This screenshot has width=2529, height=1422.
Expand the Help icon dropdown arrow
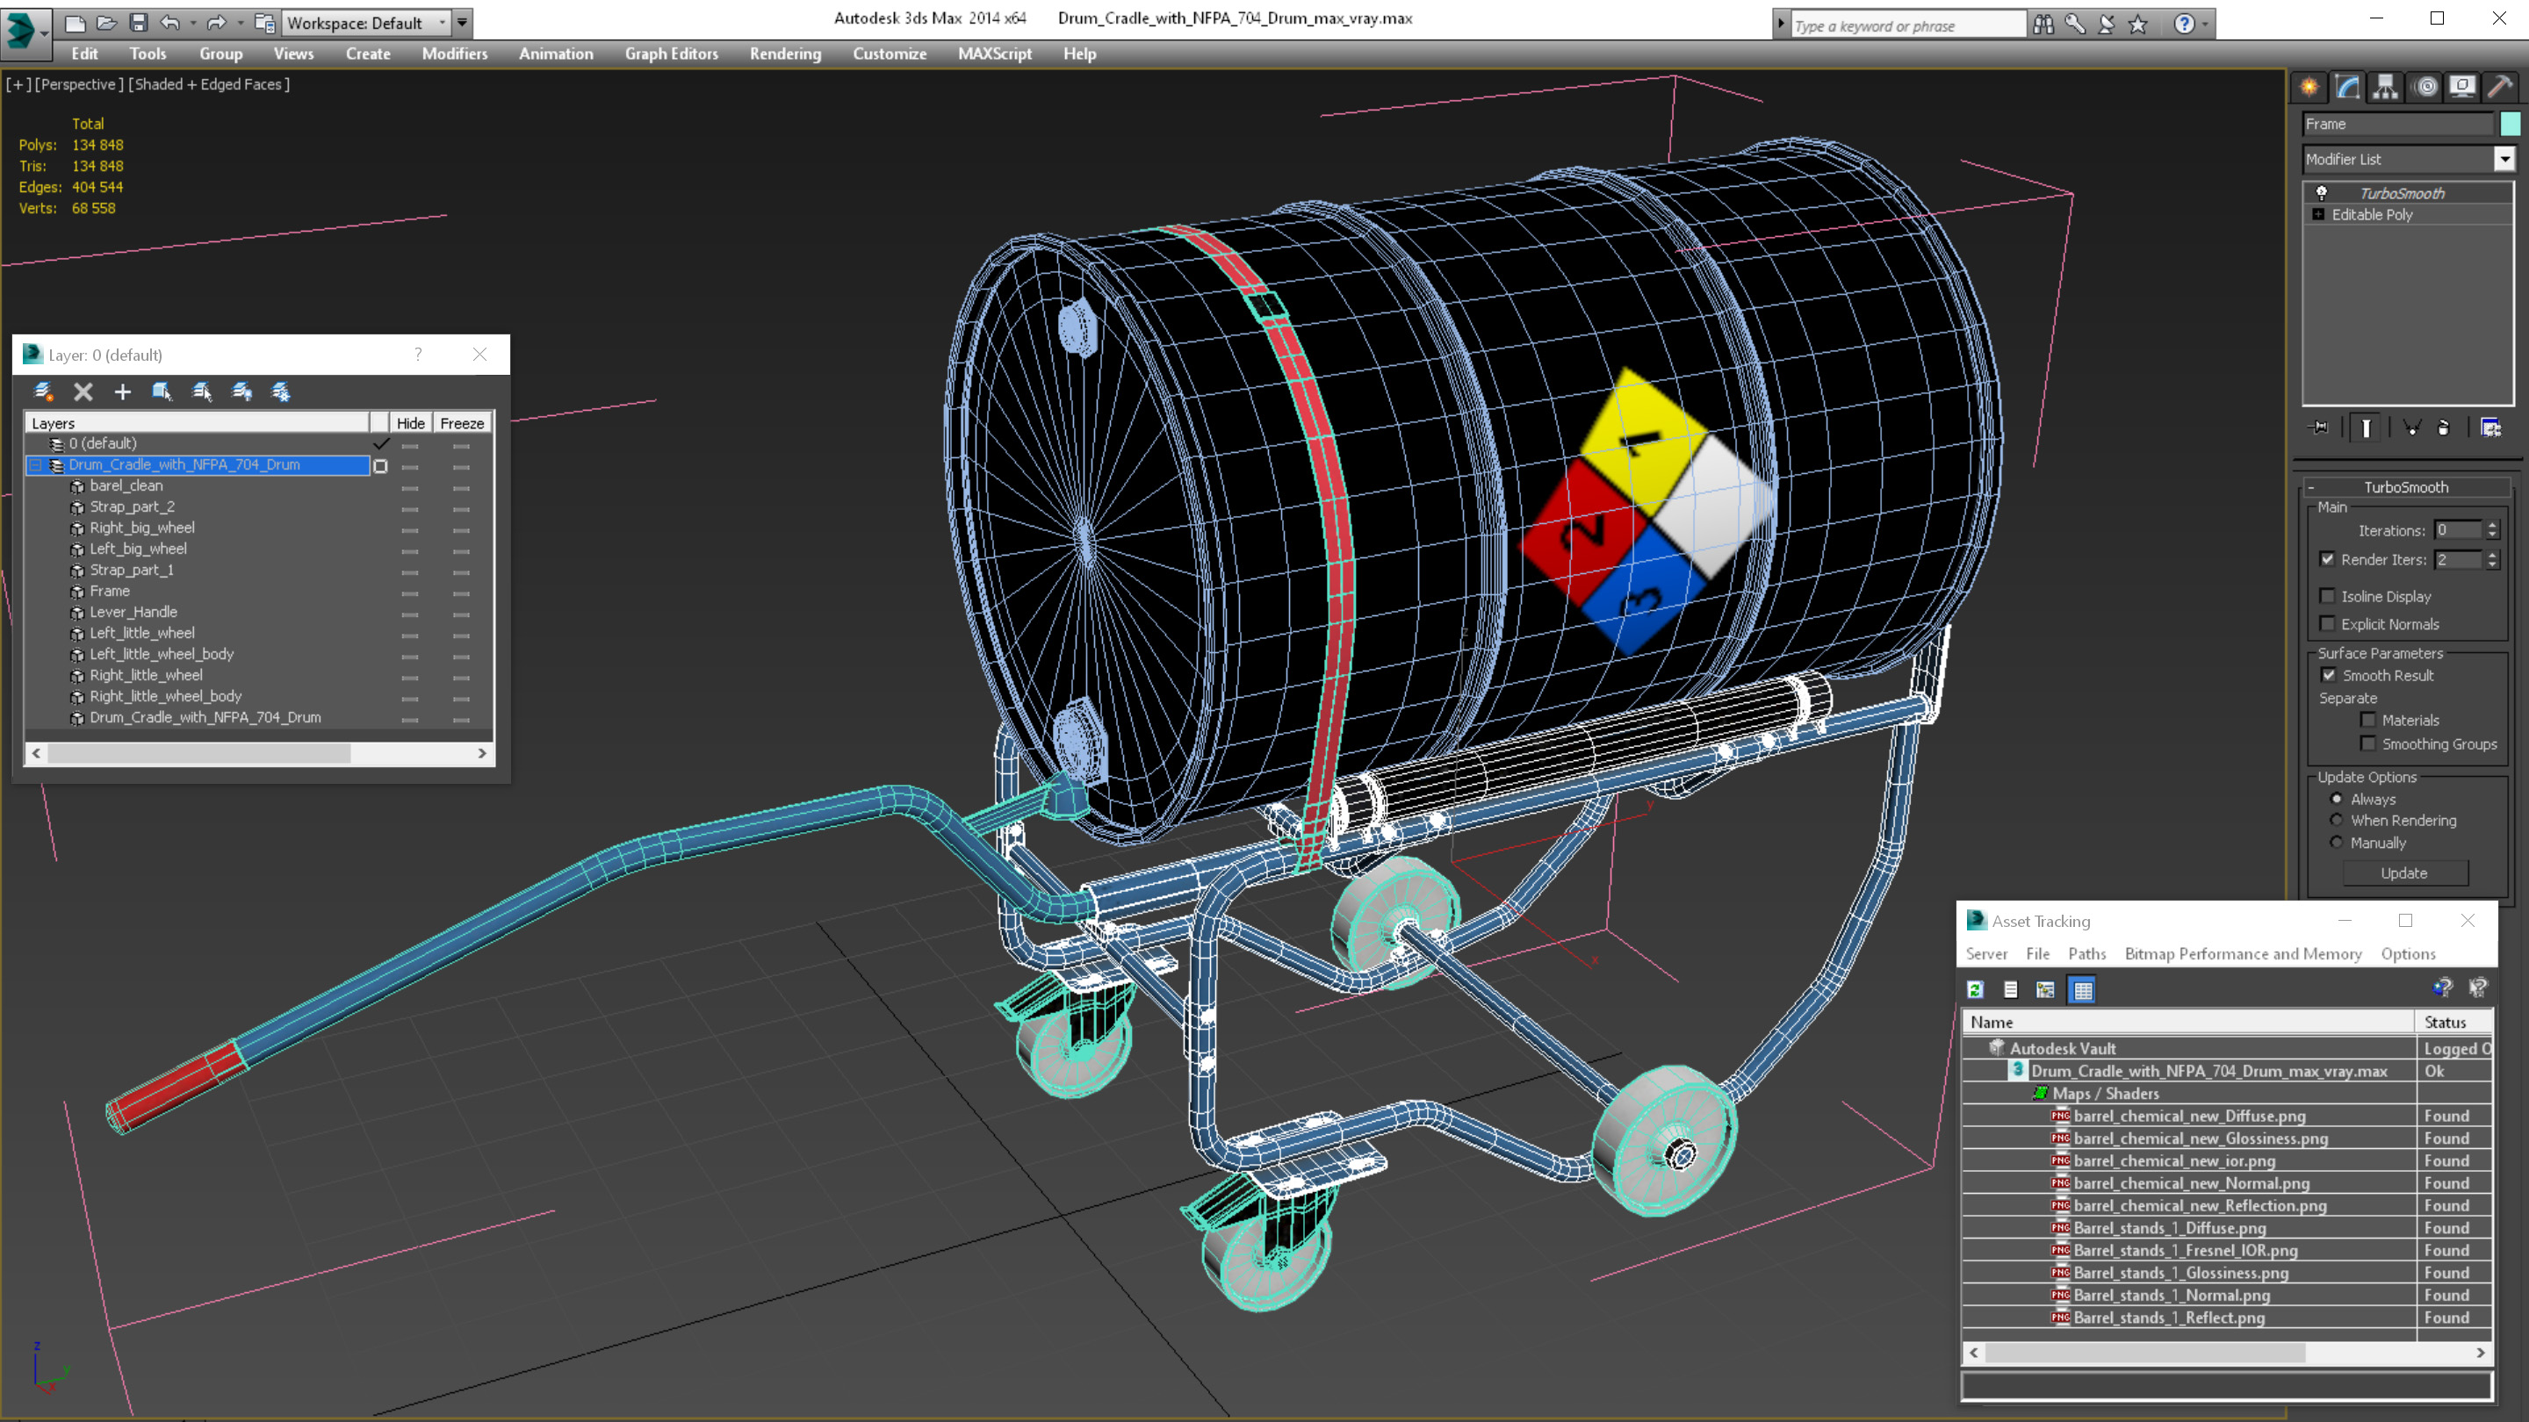(x=2205, y=25)
